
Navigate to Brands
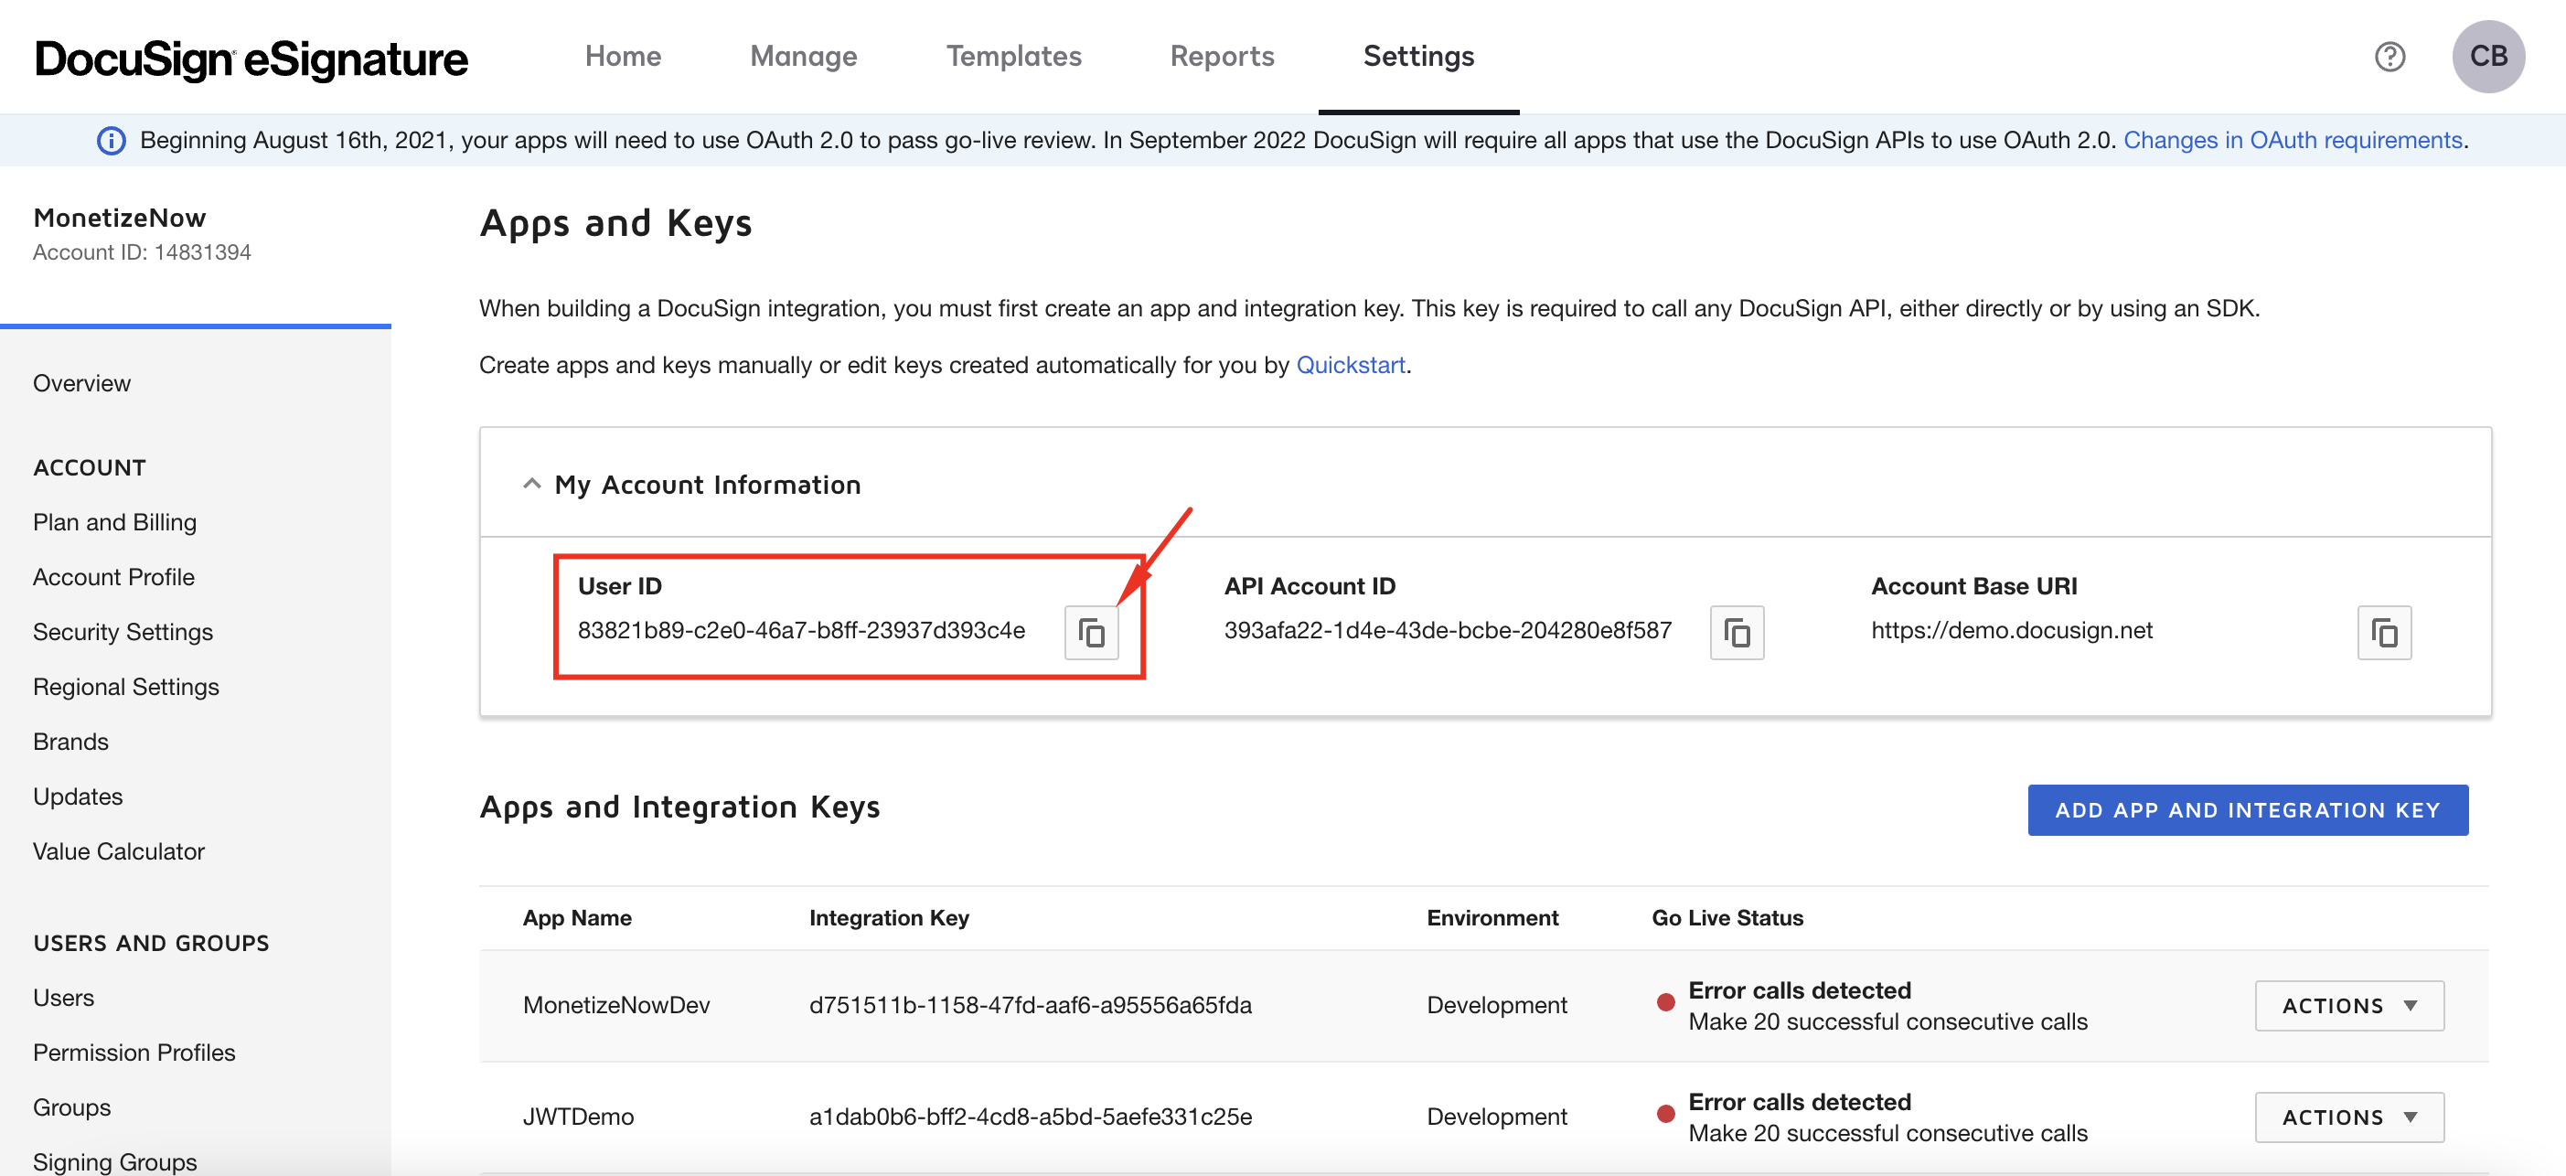coord(70,742)
